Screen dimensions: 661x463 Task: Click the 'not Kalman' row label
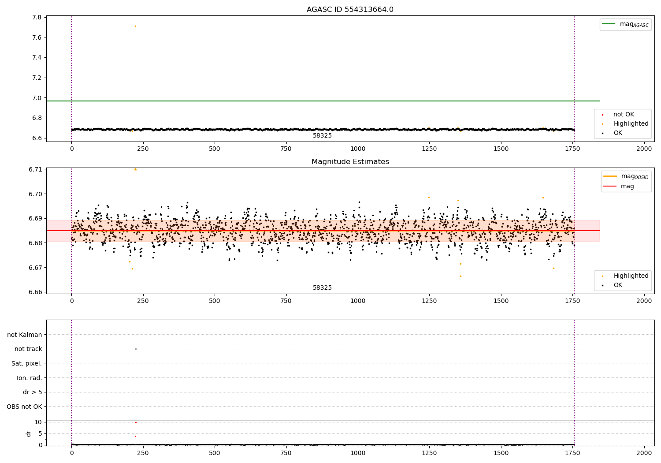[x=25, y=335]
